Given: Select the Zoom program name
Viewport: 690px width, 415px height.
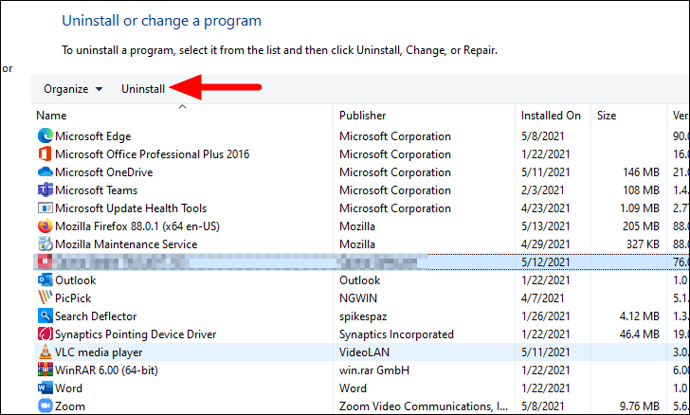Looking at the screenshot, I should point(70,406).
